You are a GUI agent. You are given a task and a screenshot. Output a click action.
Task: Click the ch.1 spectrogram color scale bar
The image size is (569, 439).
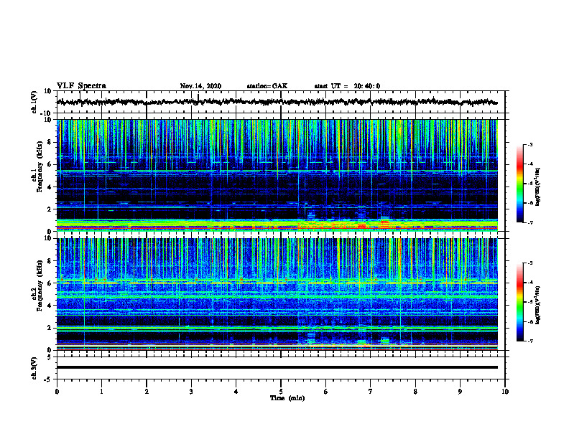519,184
